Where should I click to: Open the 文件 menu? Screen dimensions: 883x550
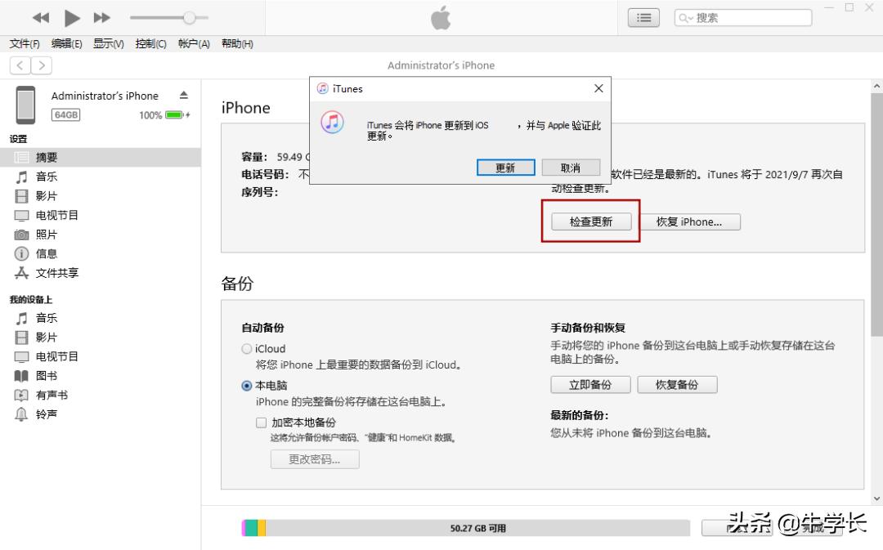click(x=23, y=43)
